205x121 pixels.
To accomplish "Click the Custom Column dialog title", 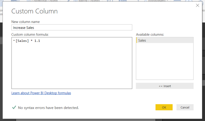I will coord(34,11).
